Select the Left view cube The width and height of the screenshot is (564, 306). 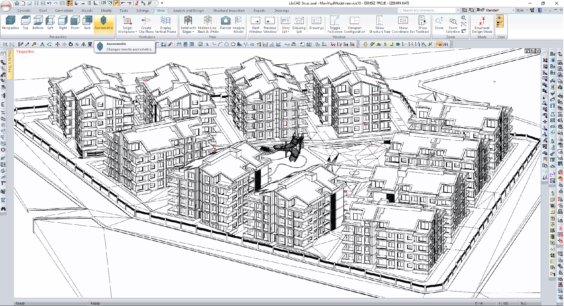click(x=51, y=23)
